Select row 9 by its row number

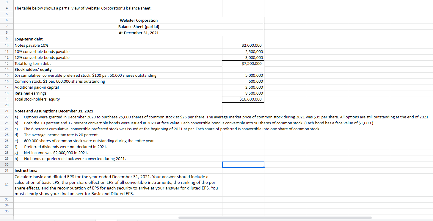(x=7, y=39)
